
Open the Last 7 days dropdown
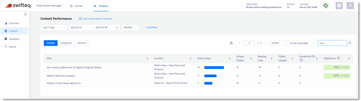[54, 27]
